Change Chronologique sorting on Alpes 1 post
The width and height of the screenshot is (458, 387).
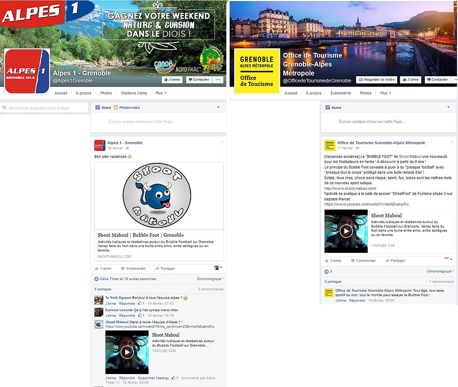click(x=210, y=279)
